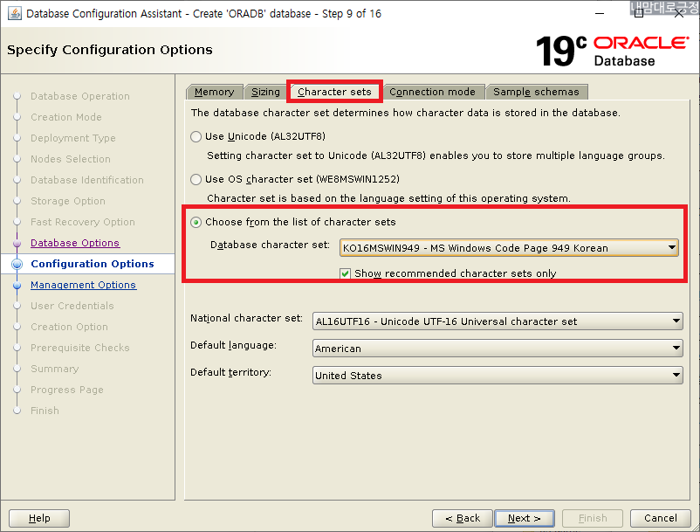The image size is (700, 532).
Task: Switch to the Sizing tab
Action: click(x=265, y=92)
